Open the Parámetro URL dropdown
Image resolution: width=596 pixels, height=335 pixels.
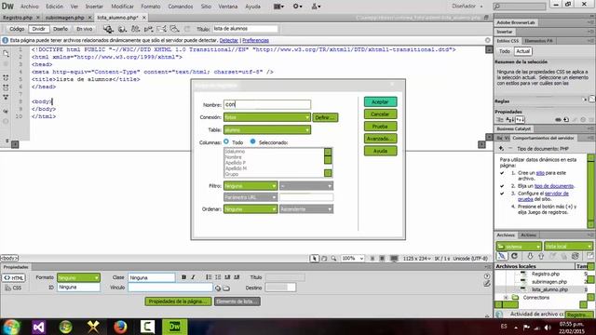251,197
